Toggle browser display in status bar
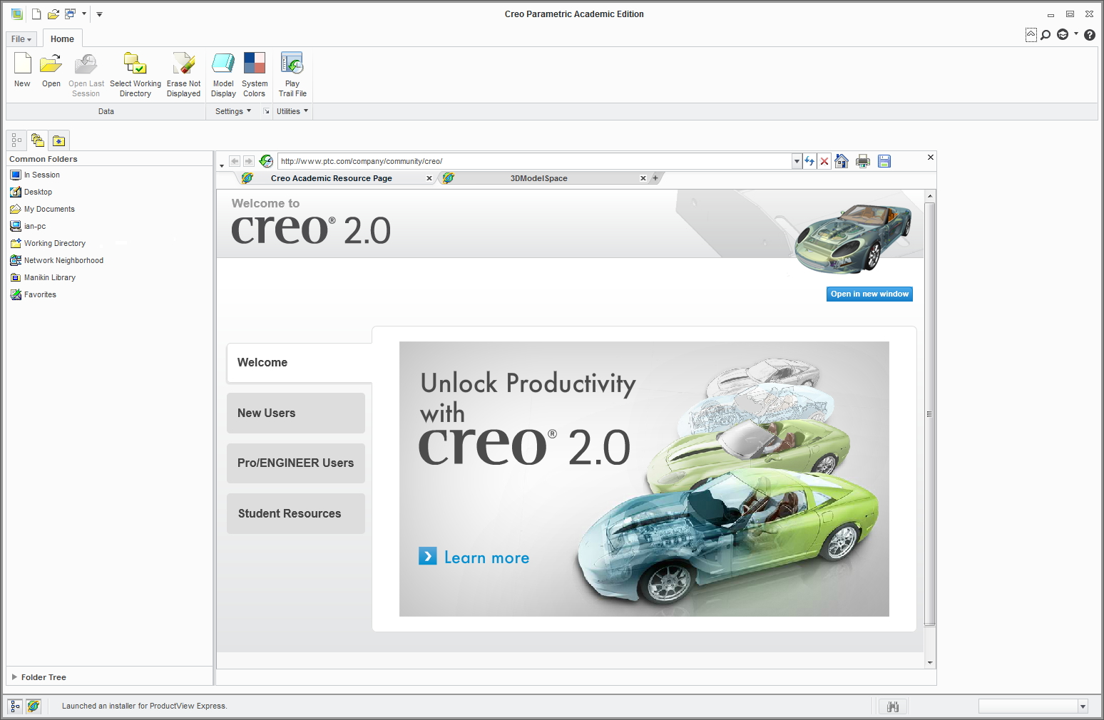 click(x=33, y=706)
